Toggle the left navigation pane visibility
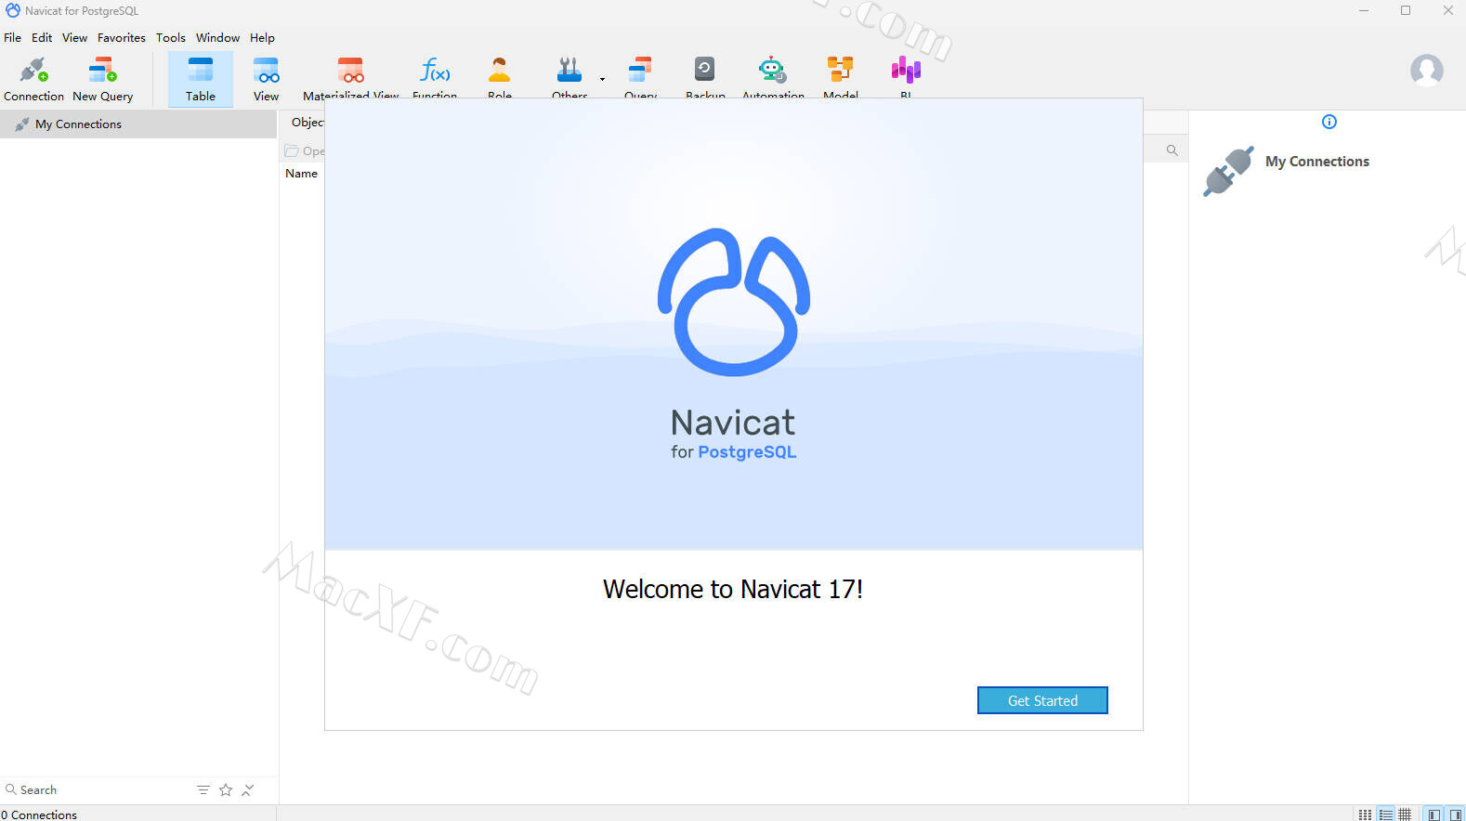The height and width of the screenshot is (821, 1466). [1434, 814]
